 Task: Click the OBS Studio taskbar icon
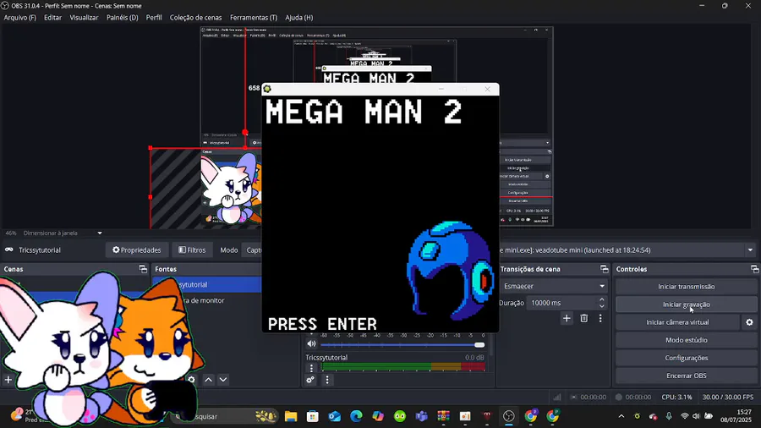(x=509, y=416)
